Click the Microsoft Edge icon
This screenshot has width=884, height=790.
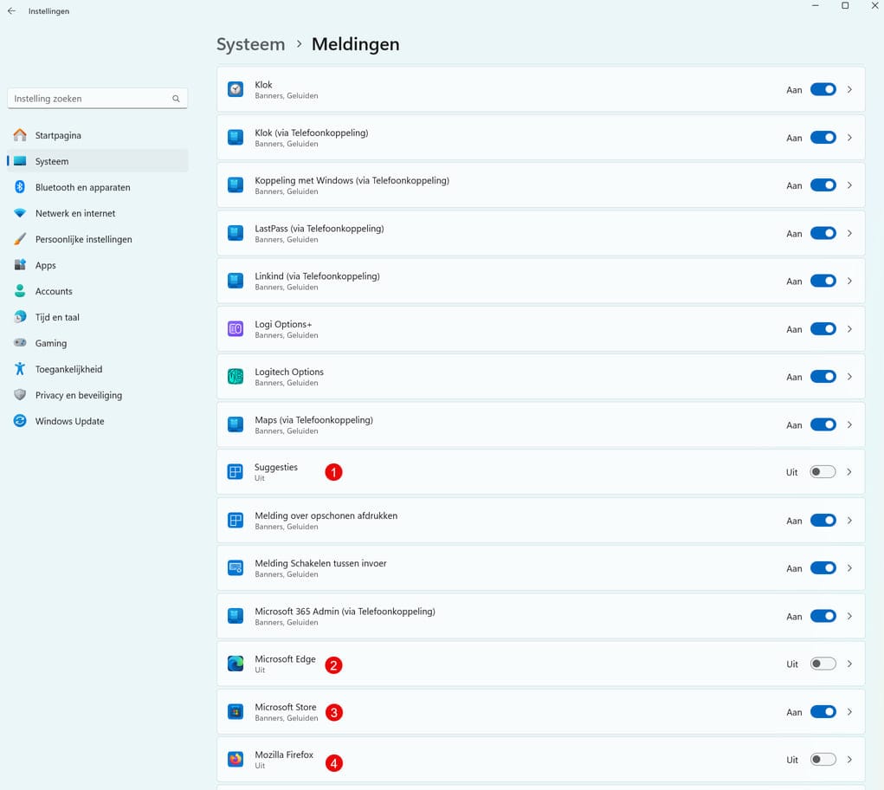[236, 664]
